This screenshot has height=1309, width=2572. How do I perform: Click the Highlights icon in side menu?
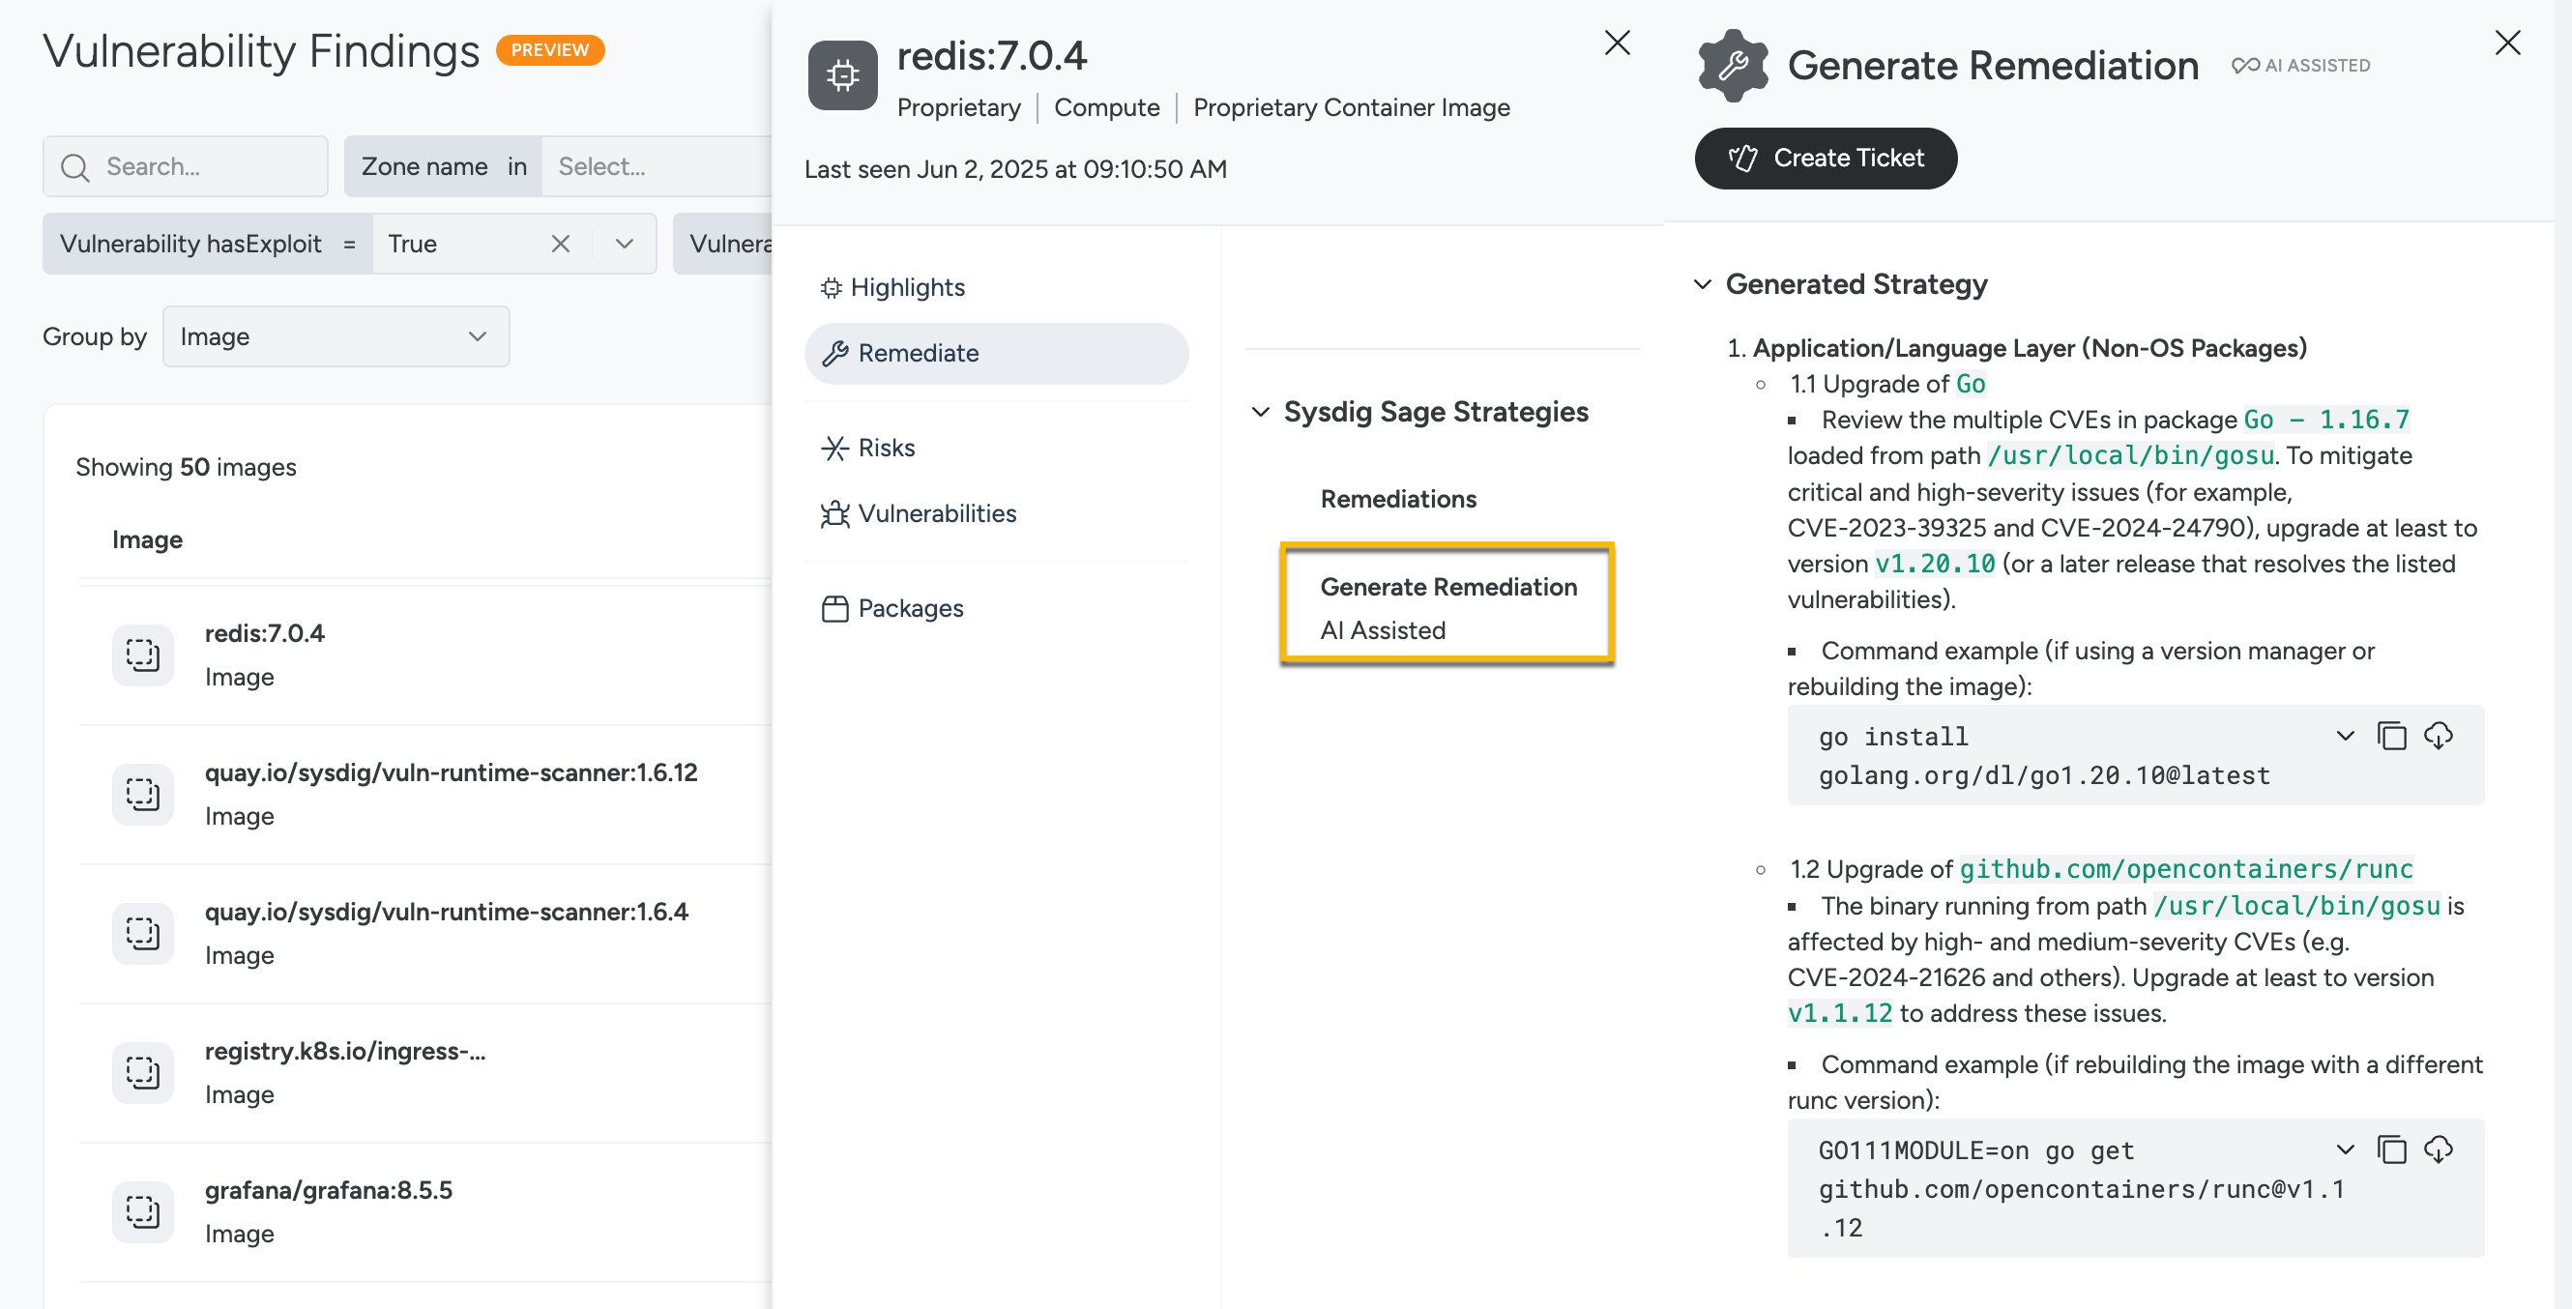[831, 287]
